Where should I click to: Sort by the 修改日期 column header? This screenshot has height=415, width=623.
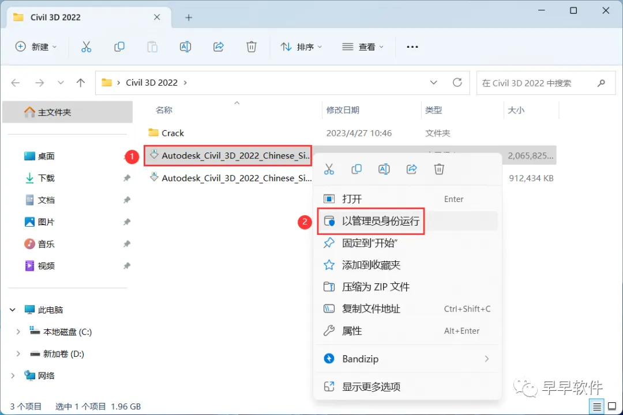pyautogui.click(x=343, y=110)
